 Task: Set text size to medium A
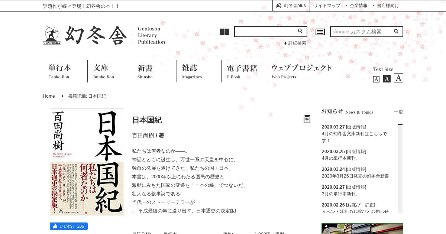[387, 78]
